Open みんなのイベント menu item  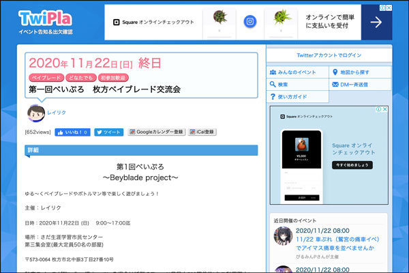pos(297,72)
